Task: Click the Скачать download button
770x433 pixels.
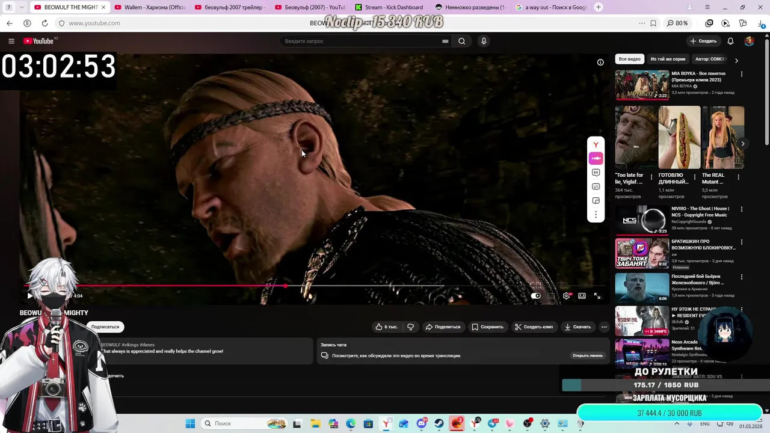Action: click(x=577, y=327)
